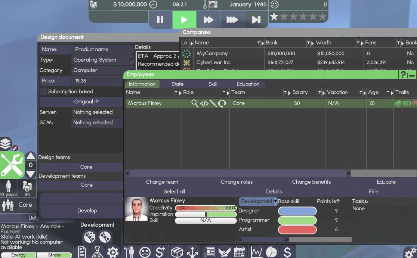
Task: Open the cardboard box icon
Action: click(x=177, y=252)
